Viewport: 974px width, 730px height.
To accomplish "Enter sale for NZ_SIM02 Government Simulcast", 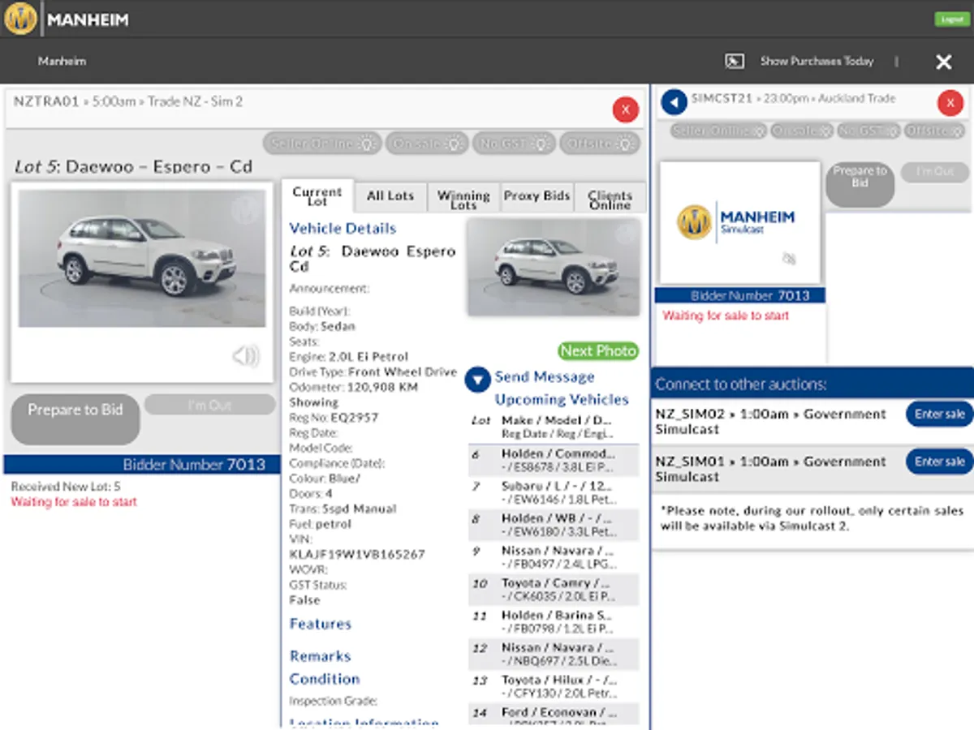I will [939, 414].
